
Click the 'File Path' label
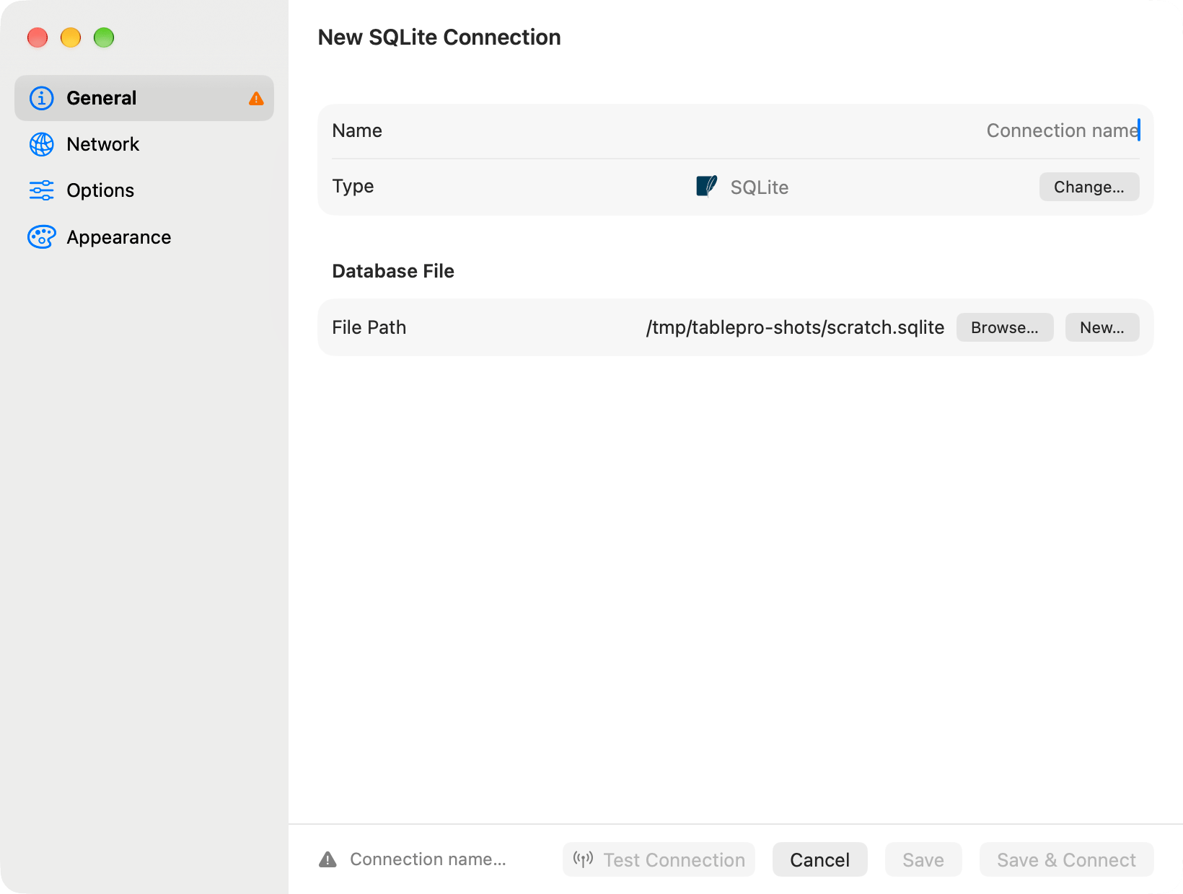click(x=369, y=327)
